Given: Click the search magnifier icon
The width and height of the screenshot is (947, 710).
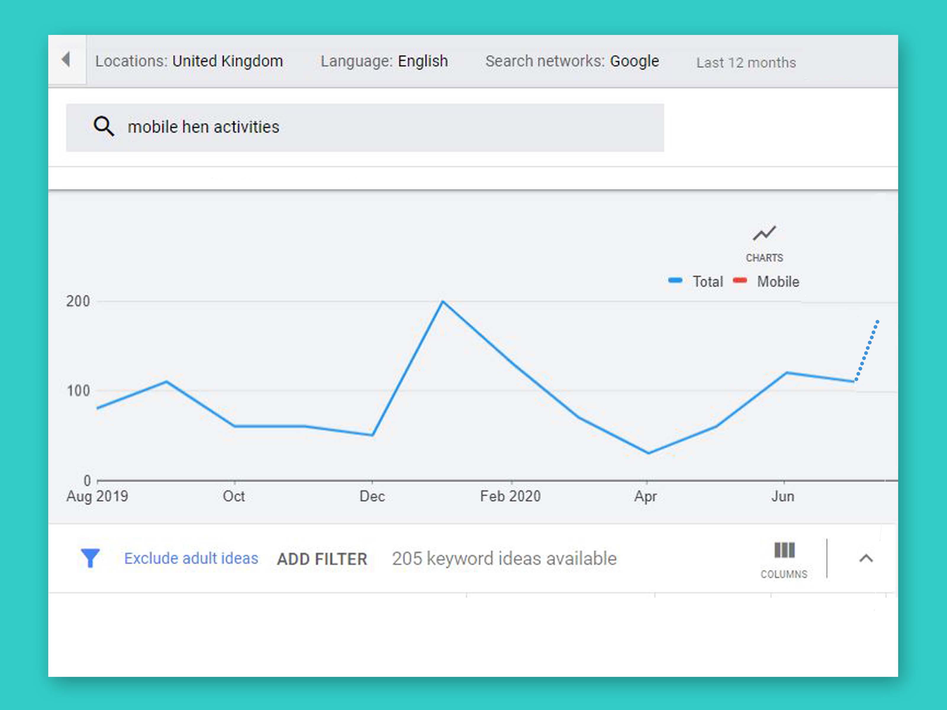Looking at the screenshot, I should pyautogui.click(x=104, y=127).
